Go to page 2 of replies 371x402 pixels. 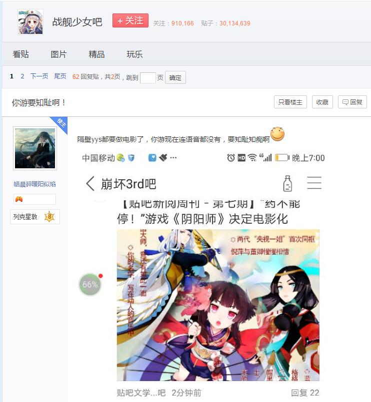[x=22, y=76]
